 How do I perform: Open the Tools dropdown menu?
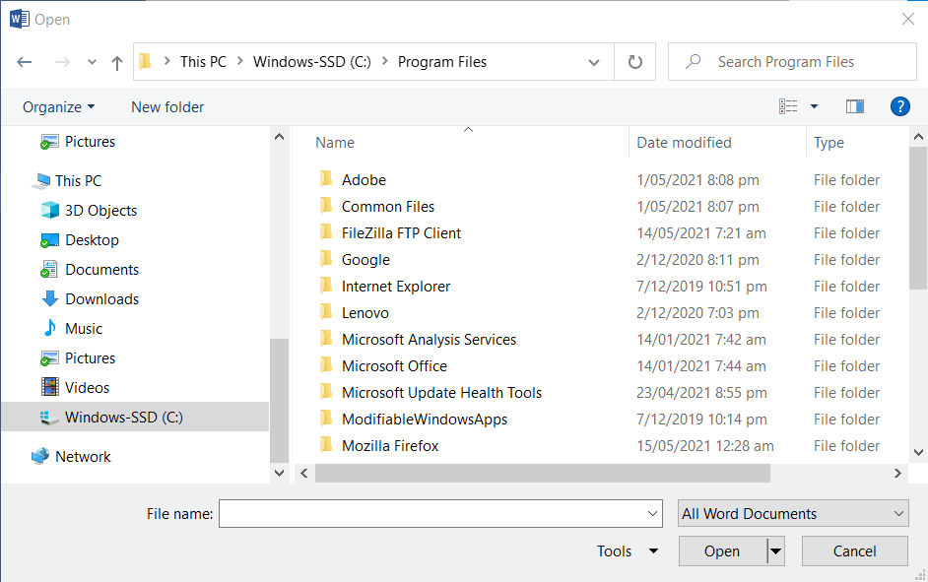(x=628, y=551)
